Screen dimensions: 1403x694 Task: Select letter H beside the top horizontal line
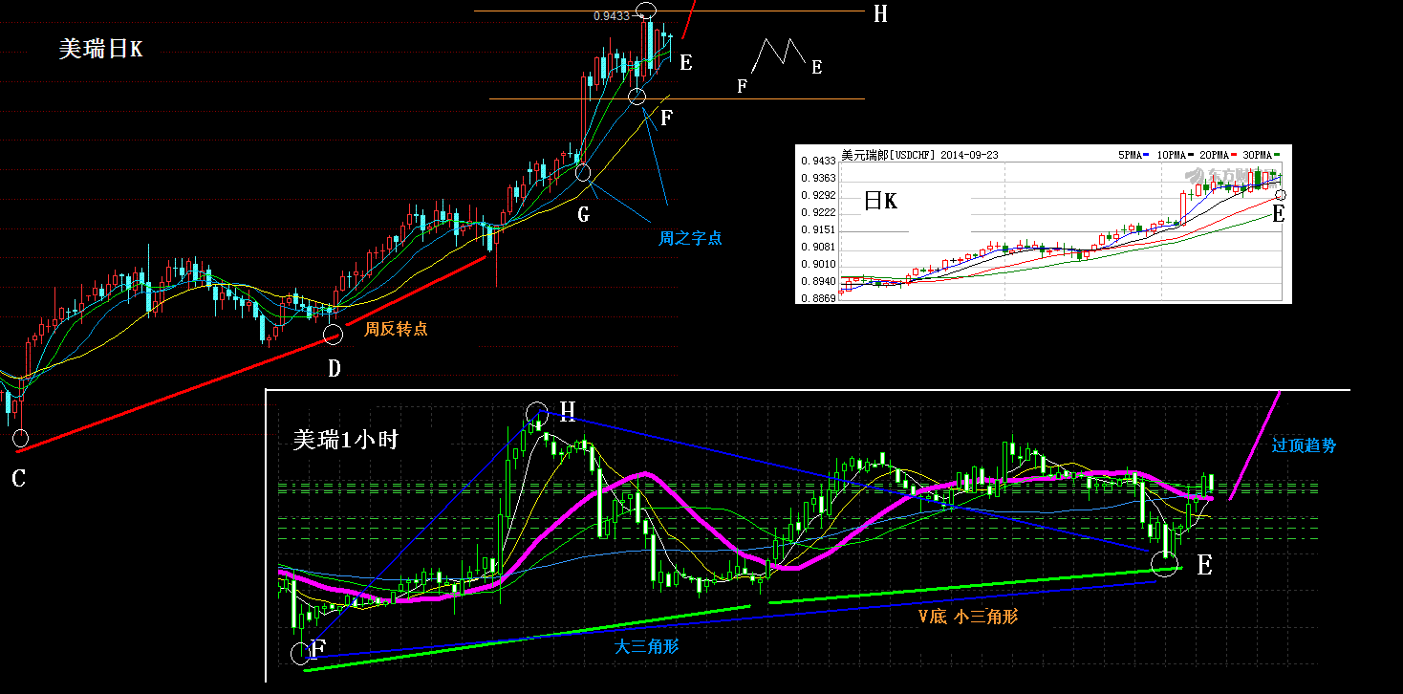(879, 13)
